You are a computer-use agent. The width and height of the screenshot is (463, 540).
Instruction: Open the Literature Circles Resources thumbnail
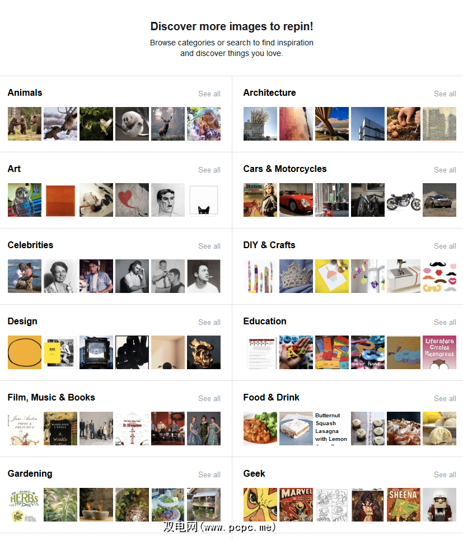click(439, 352)
